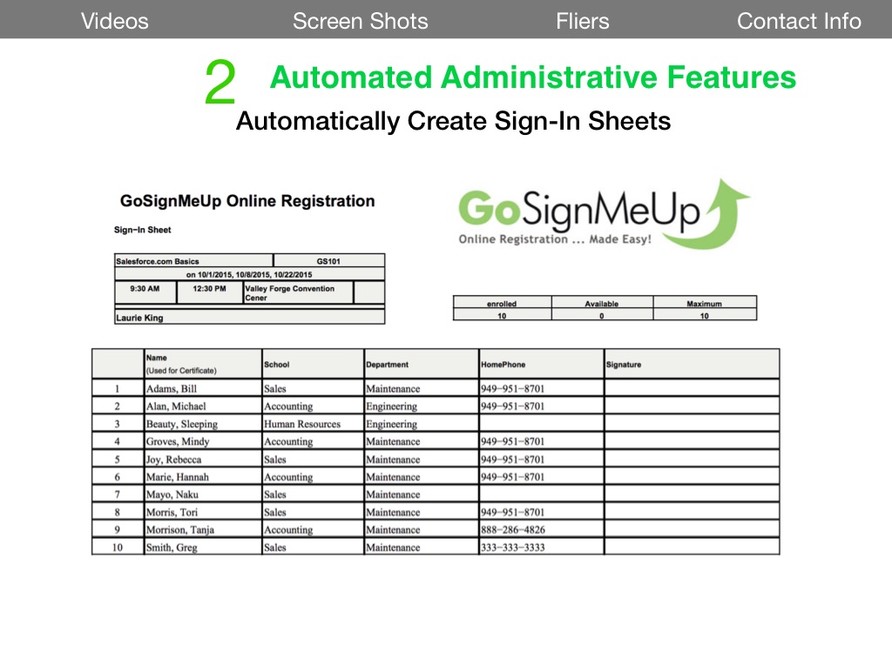Click the large green number 2
892x651 pixels.
click(x=220, y=84)
